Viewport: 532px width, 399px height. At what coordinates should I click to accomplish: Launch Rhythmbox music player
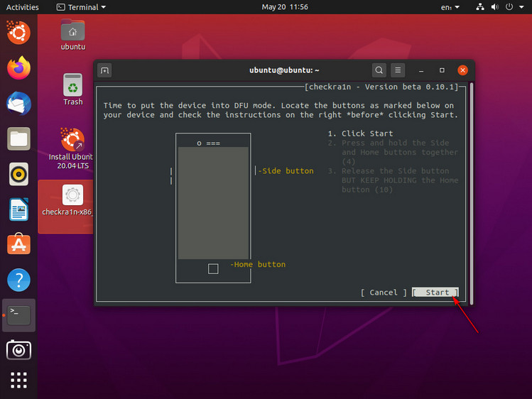click(x=19, y=173)
